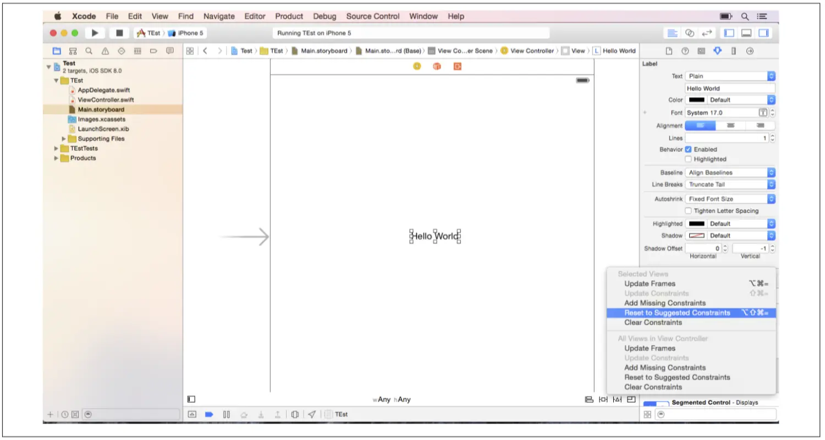This screenshot has height=440, width=825.
Task: Open the Quick Help inspector icon
Action: tap(685, 51)
